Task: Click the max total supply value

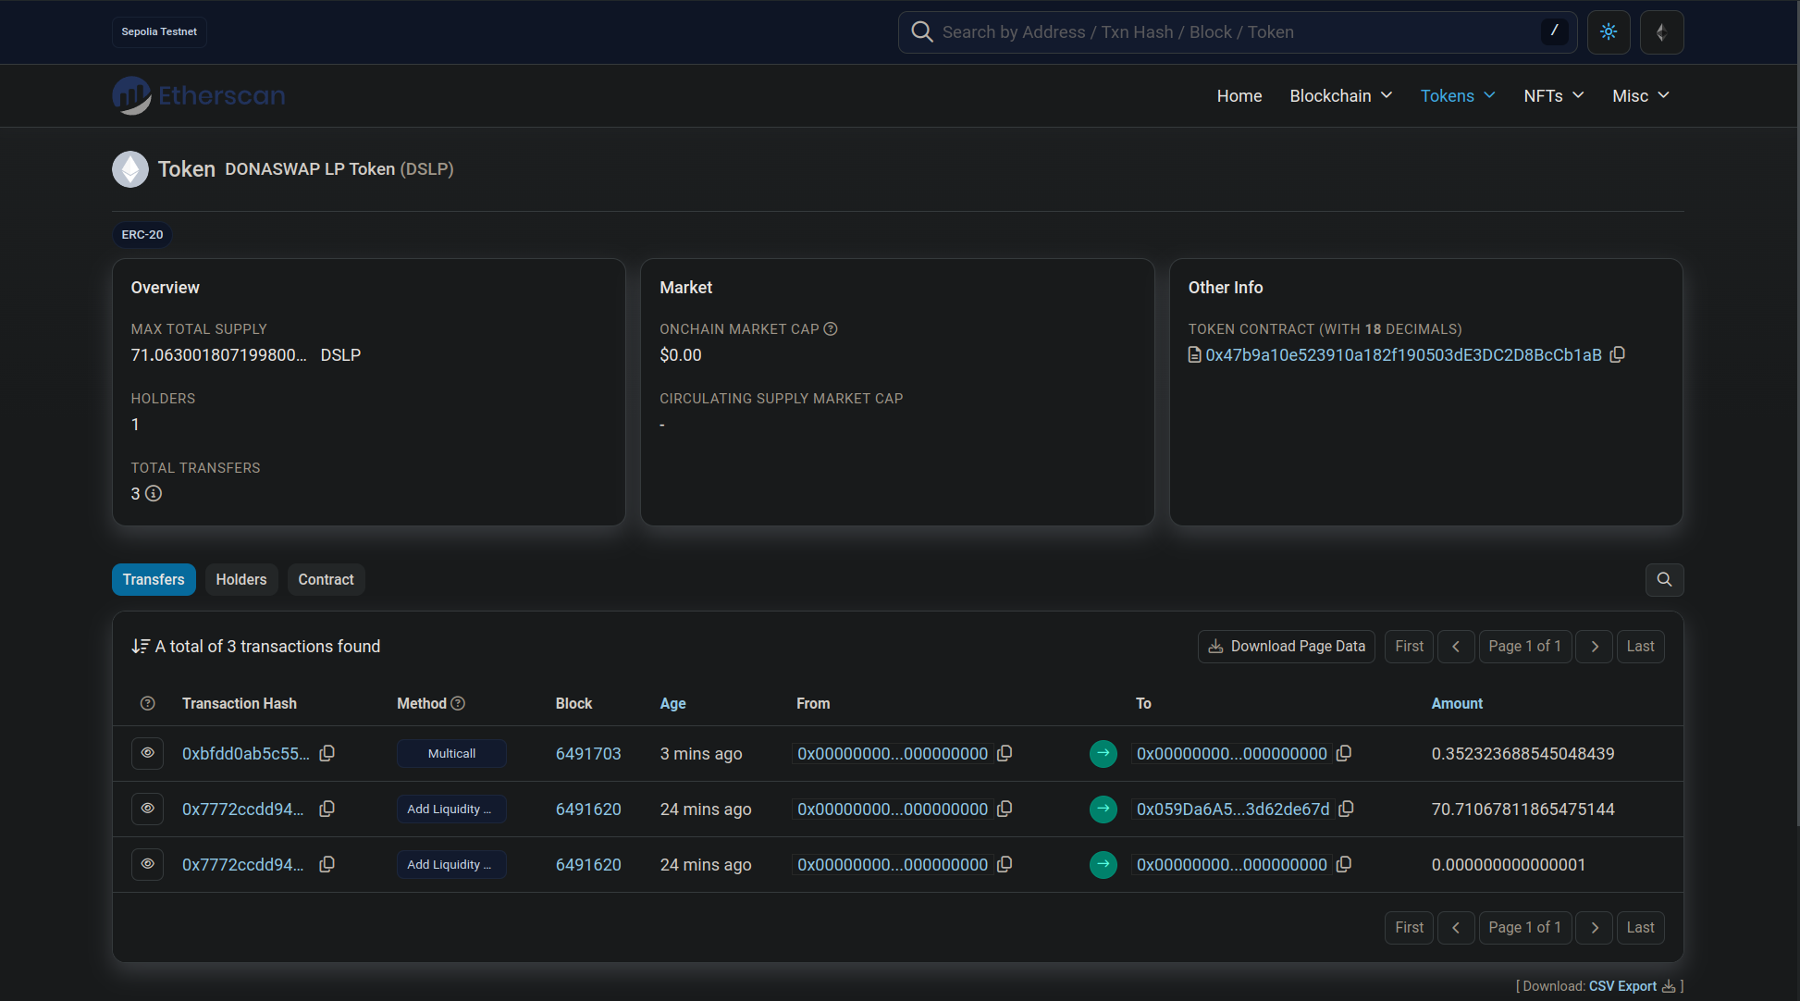Action: tap(218, 355)
